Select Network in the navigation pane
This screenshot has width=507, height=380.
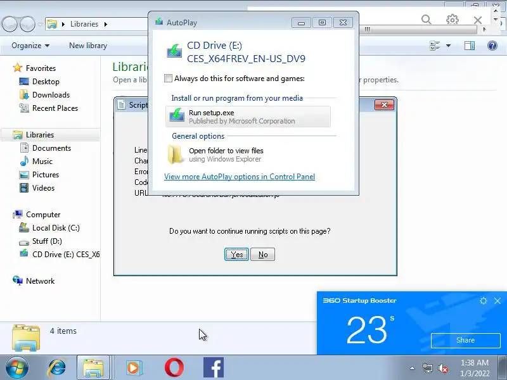point(40,281)
